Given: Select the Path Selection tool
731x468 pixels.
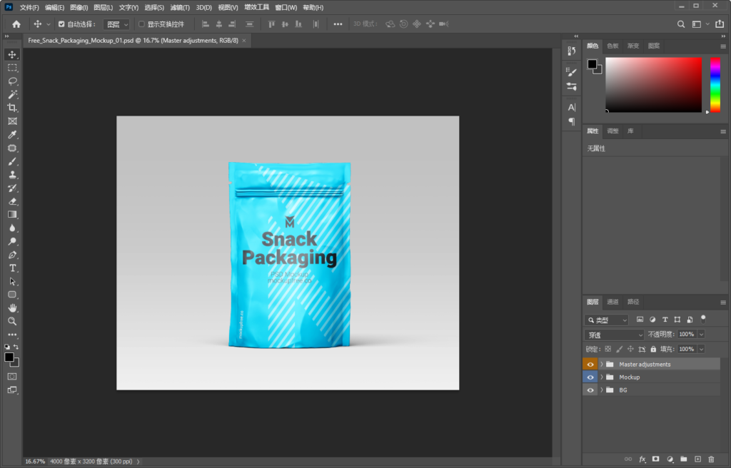Looking at the screenshot, I should click(12, 282).
